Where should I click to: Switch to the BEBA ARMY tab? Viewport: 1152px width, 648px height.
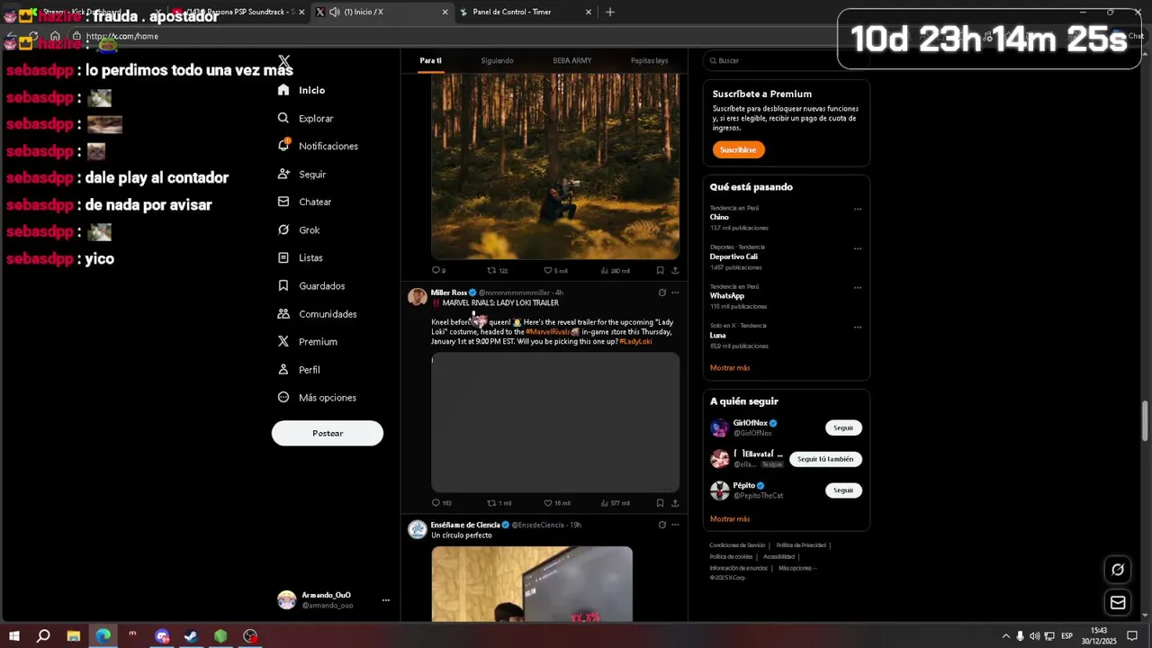572,60
